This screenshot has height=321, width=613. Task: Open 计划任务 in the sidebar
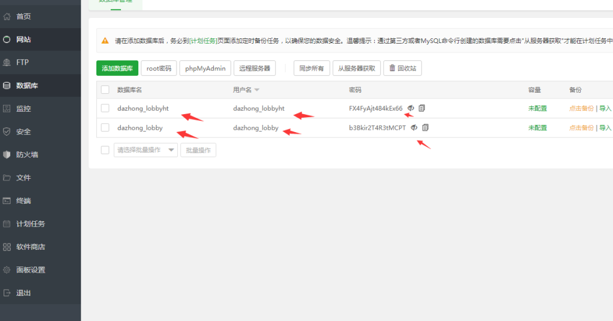tap(31, 224)
